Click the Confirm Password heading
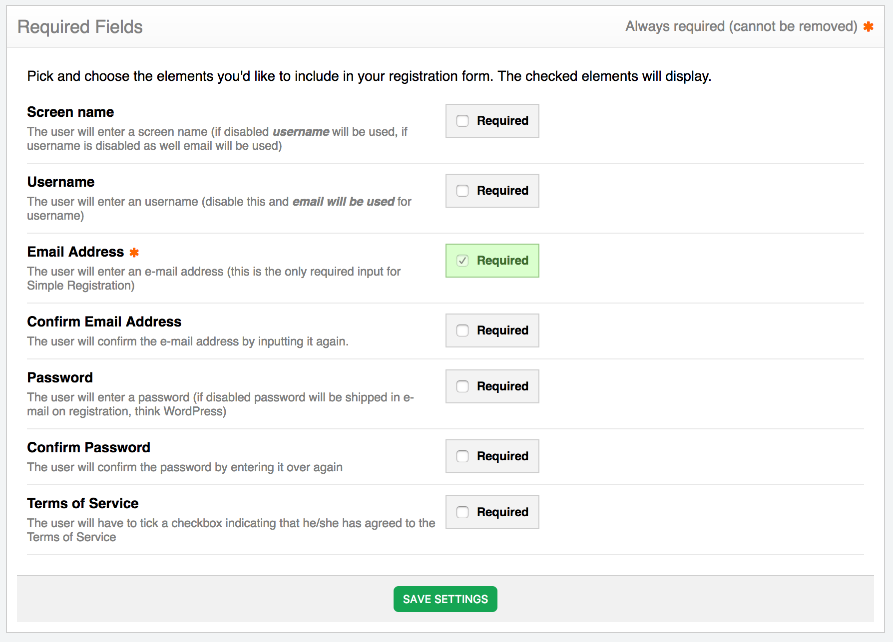This screenshot has width=893, height=642. [x=89, y=447]
